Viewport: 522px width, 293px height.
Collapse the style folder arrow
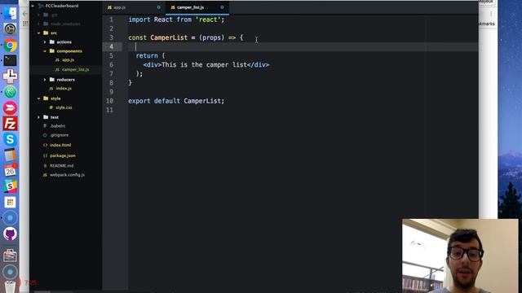[39, 98]
